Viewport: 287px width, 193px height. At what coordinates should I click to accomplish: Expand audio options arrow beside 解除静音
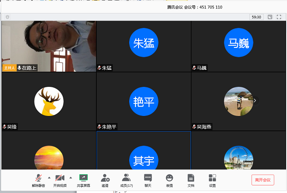49,177
